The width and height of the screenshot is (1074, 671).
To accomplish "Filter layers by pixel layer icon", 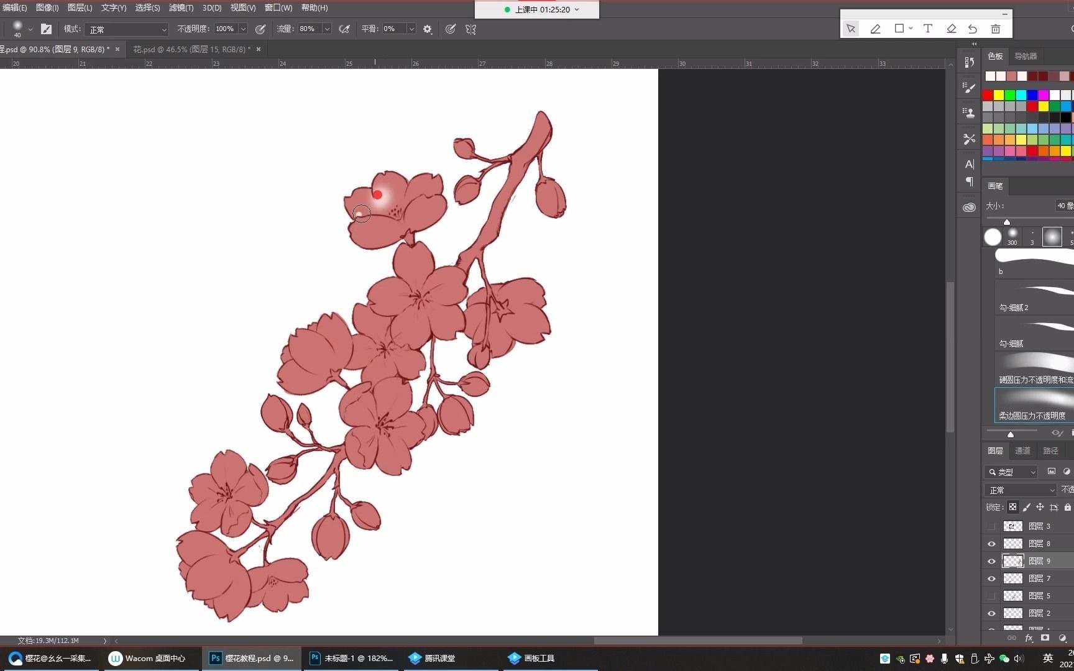I will click(x=1052, y=472).
